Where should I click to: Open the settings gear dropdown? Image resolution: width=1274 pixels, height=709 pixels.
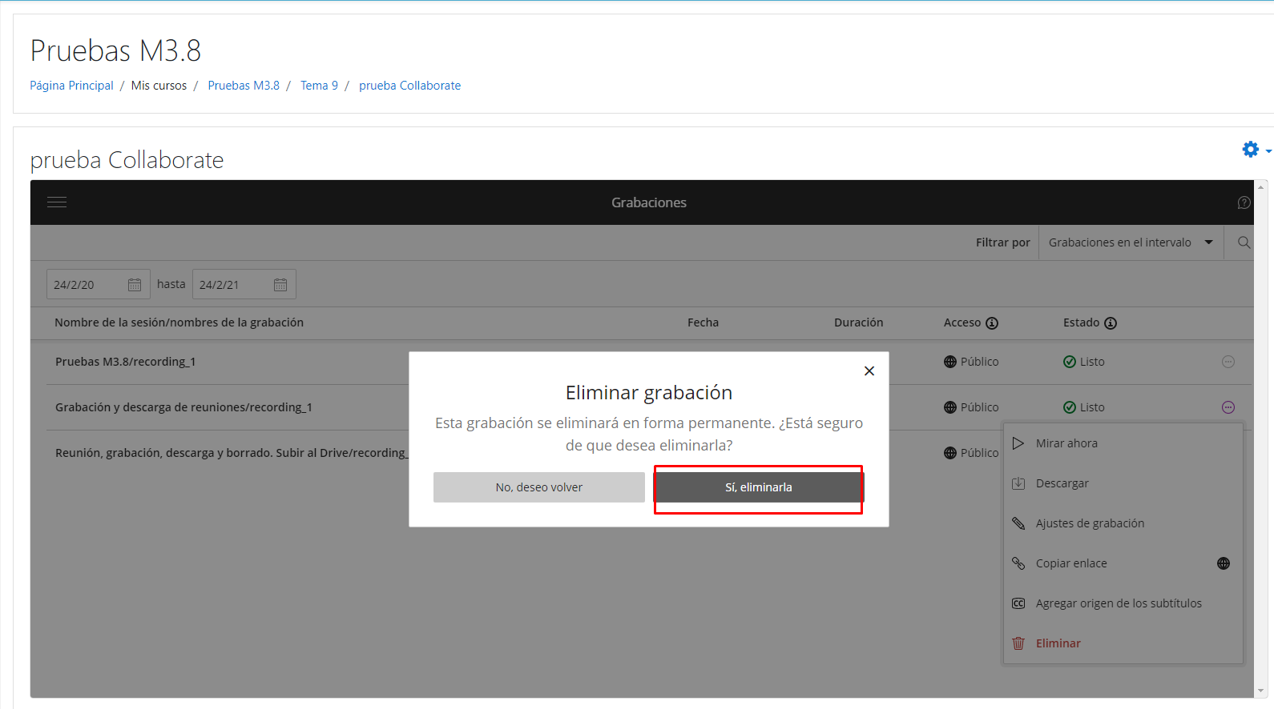click(x=1255, y=150)
